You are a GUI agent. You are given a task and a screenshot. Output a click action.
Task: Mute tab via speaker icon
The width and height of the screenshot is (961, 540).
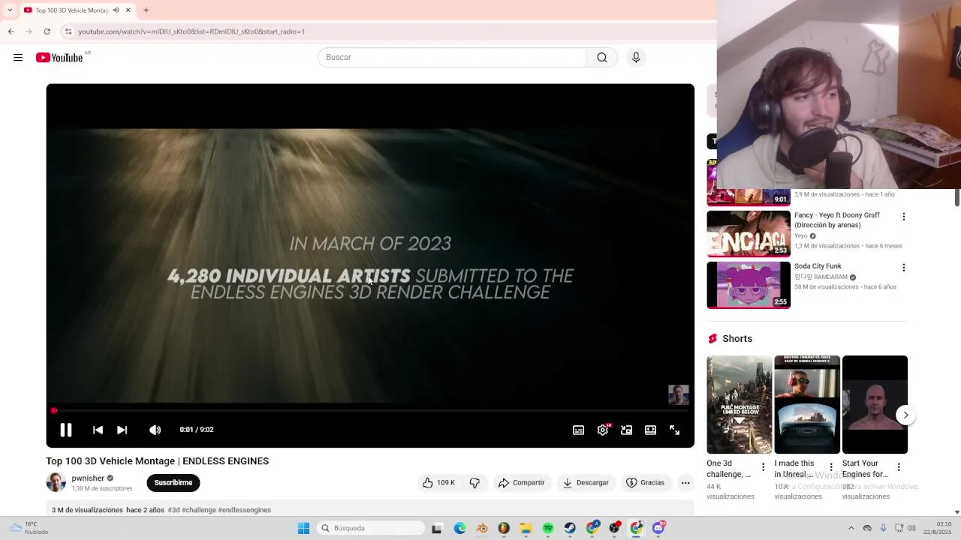pyautogui.click(x=116, y=10)
